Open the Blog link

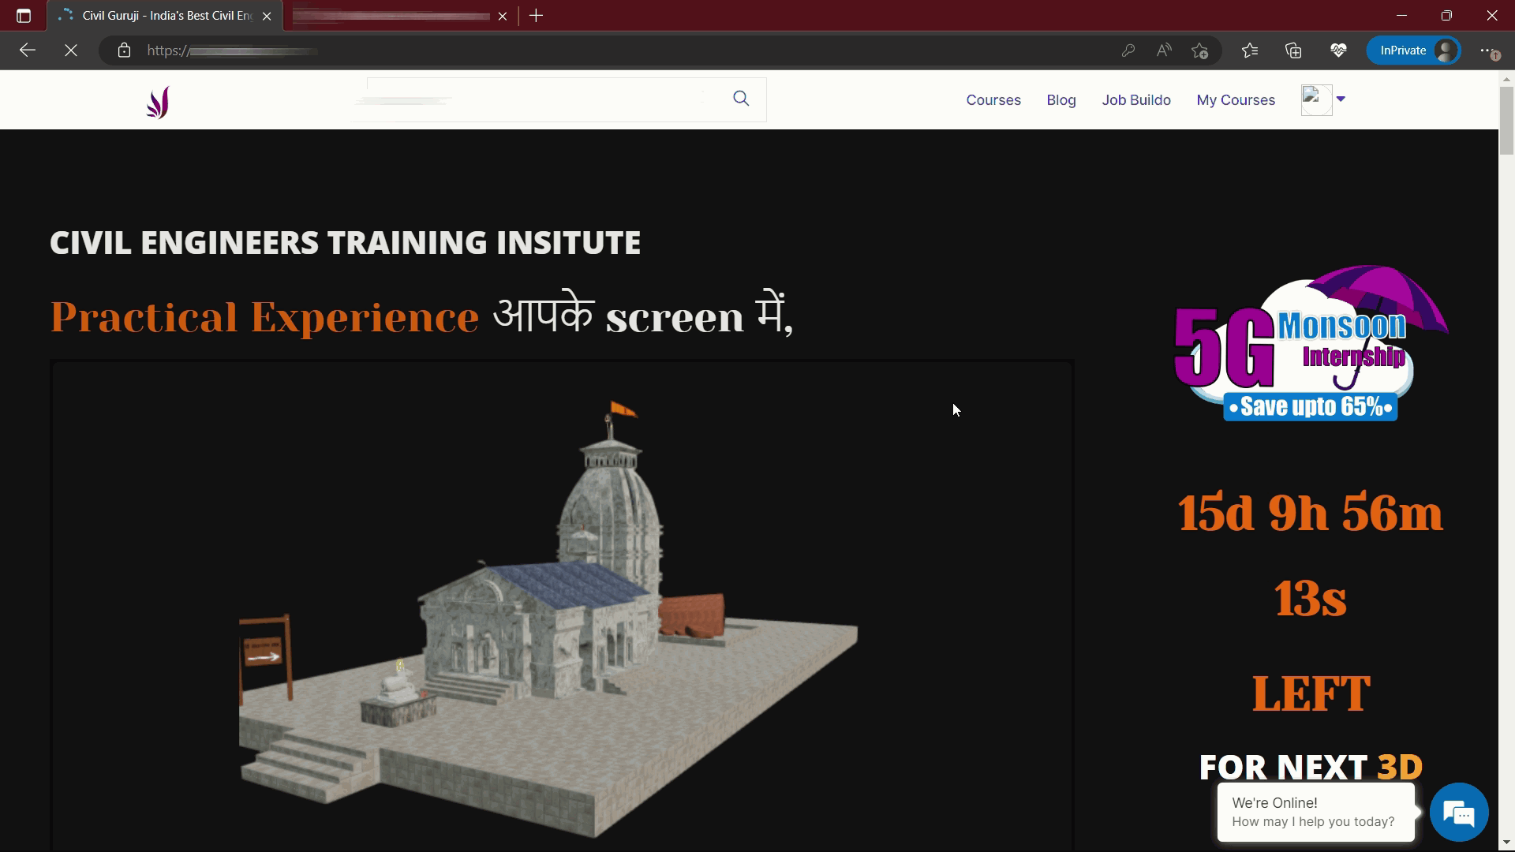tap(1061, 100)
